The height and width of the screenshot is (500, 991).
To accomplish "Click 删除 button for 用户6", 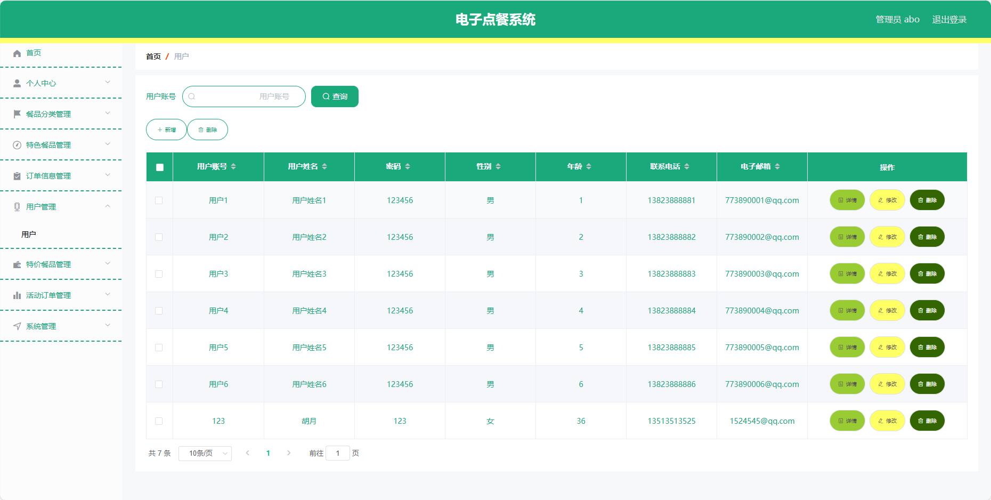I will pos(927,384).
